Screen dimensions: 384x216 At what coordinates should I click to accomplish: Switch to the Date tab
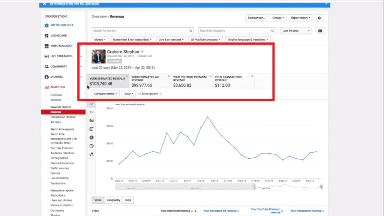click(x=128, y=200)
